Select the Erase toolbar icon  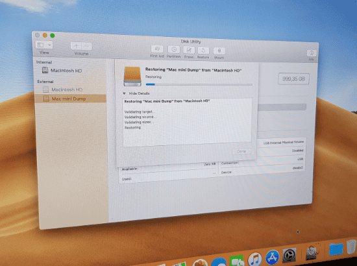pos(189,50)
